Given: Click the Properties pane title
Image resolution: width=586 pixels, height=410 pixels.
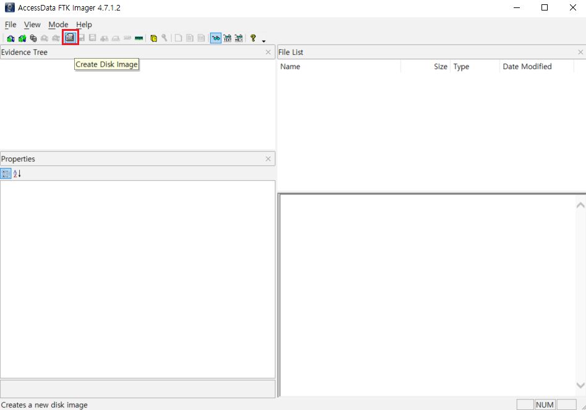Looking at the screenshot, I should [18, 159].
